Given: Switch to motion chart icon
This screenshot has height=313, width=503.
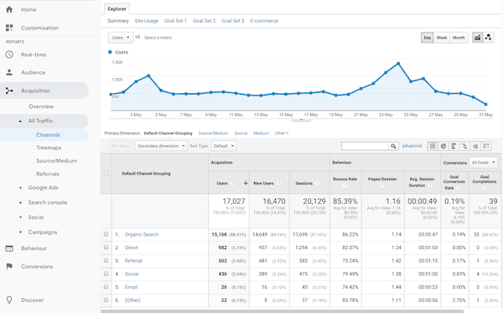Looking at the screenshot, I should [x=488, y=38].
